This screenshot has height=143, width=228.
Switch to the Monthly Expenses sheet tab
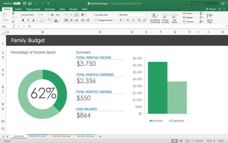pos(61,136)
